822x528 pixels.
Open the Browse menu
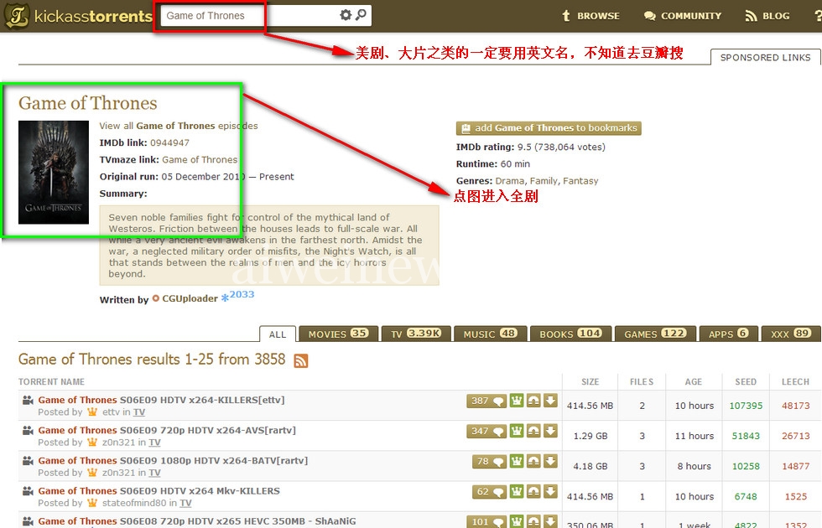tap(590, 16)
